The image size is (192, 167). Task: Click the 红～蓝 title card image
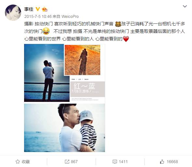point(88,89)
